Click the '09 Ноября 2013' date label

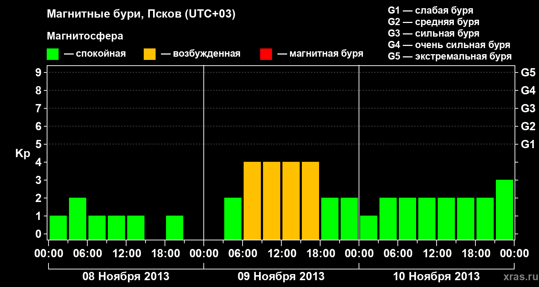tap(281, 276)
